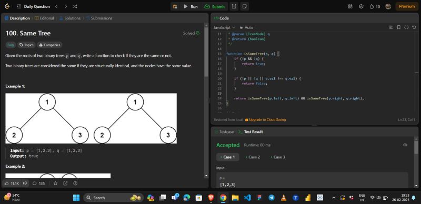The image size is (421, 204).
Task: Toggle the eye icon in test result
Action: (x=405, y=145)
